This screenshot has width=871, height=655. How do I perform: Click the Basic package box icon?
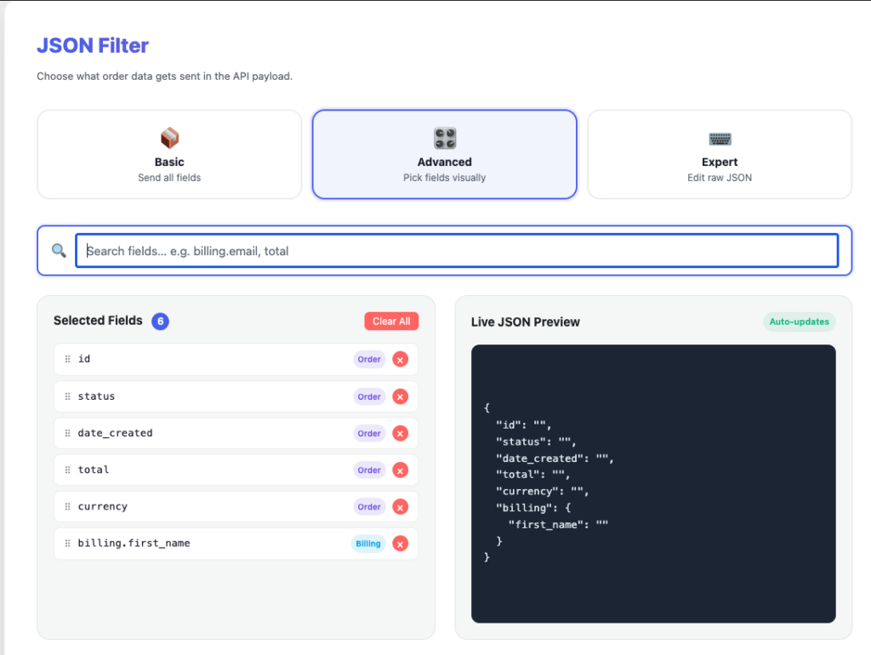pyautogui.click(x=169, y=138)
